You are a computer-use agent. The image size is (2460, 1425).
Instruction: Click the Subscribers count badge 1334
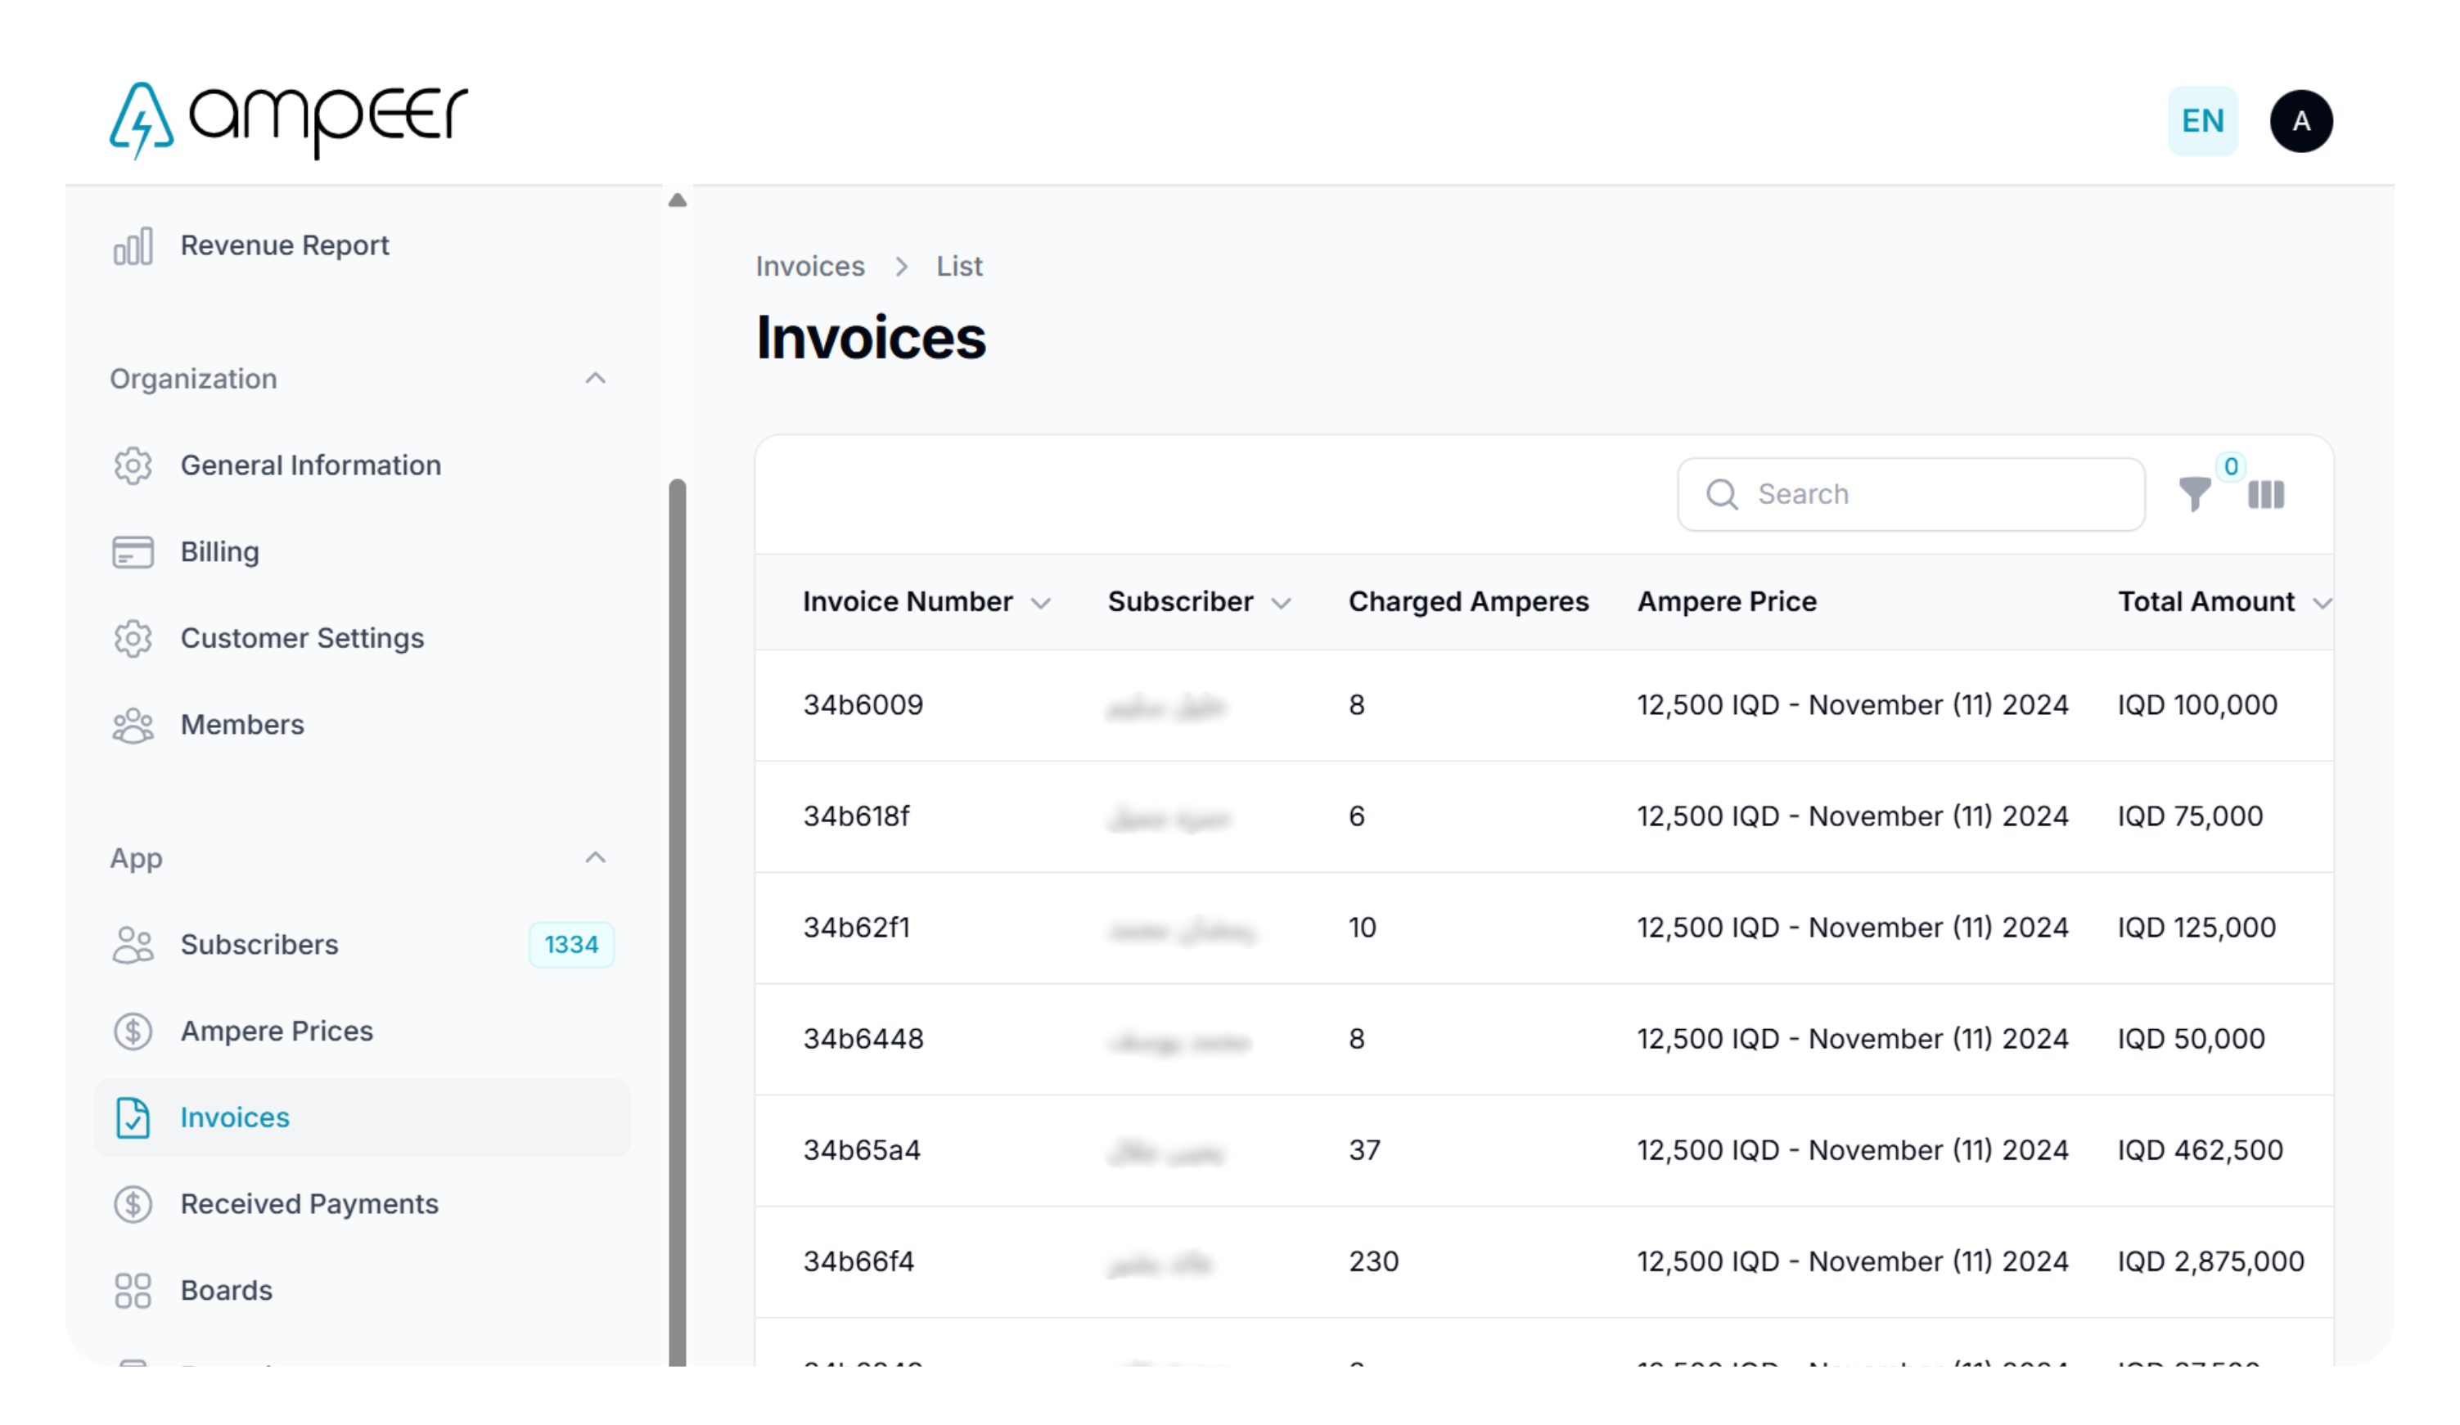coord(571,945)
